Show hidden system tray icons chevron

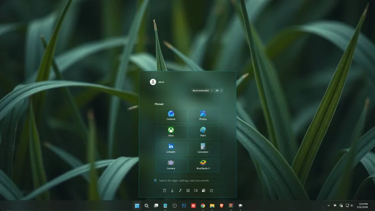click(x=329, y=206)
